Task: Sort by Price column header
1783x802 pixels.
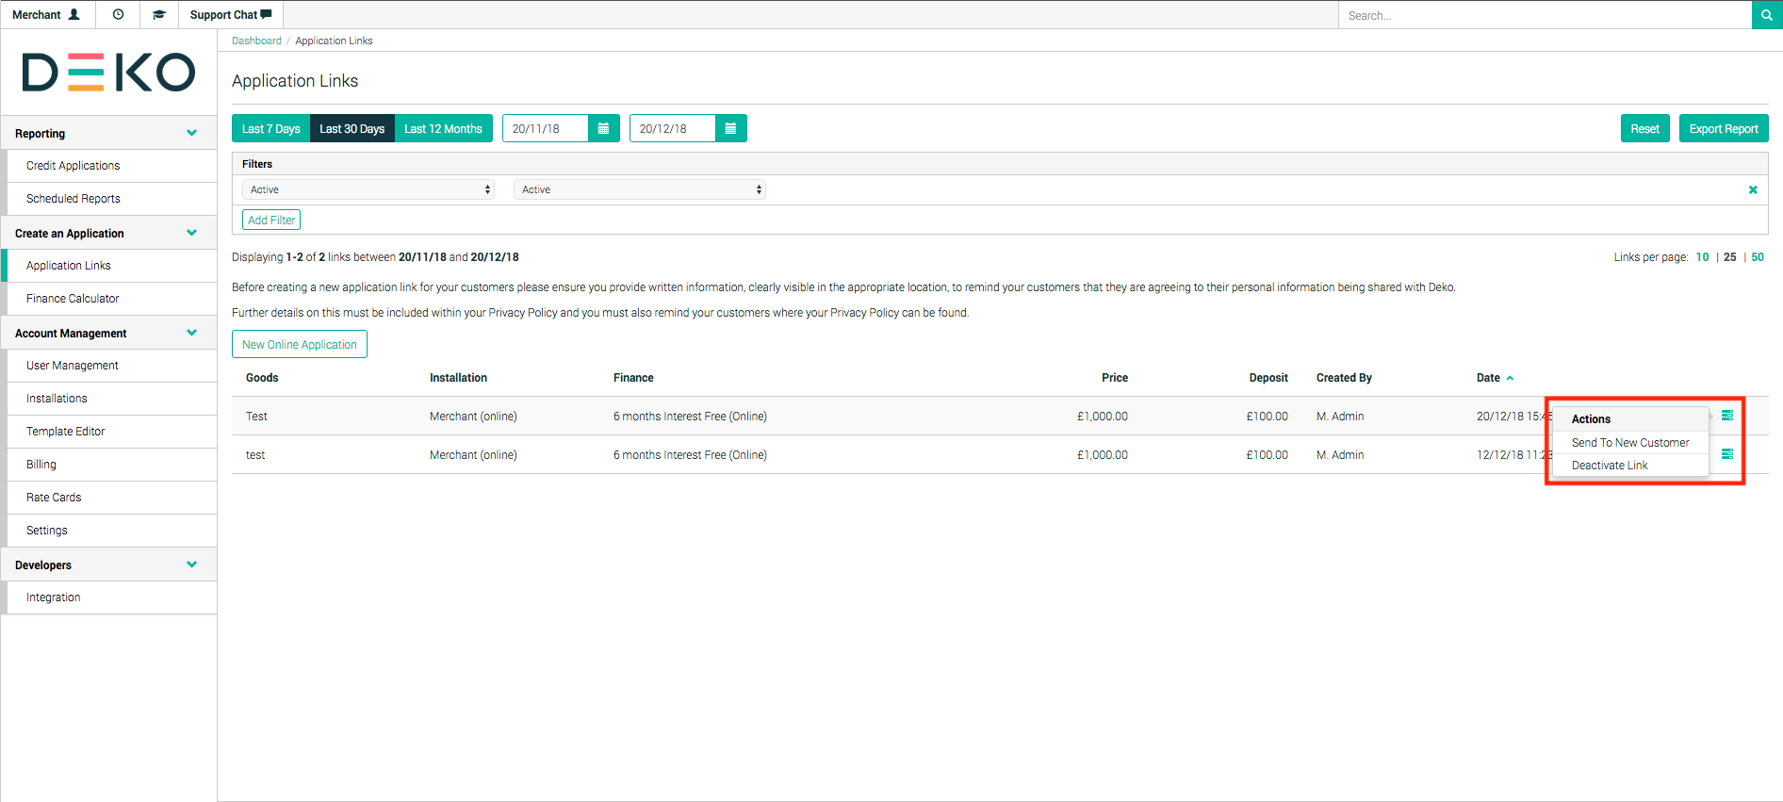Action: (1115, 378)
